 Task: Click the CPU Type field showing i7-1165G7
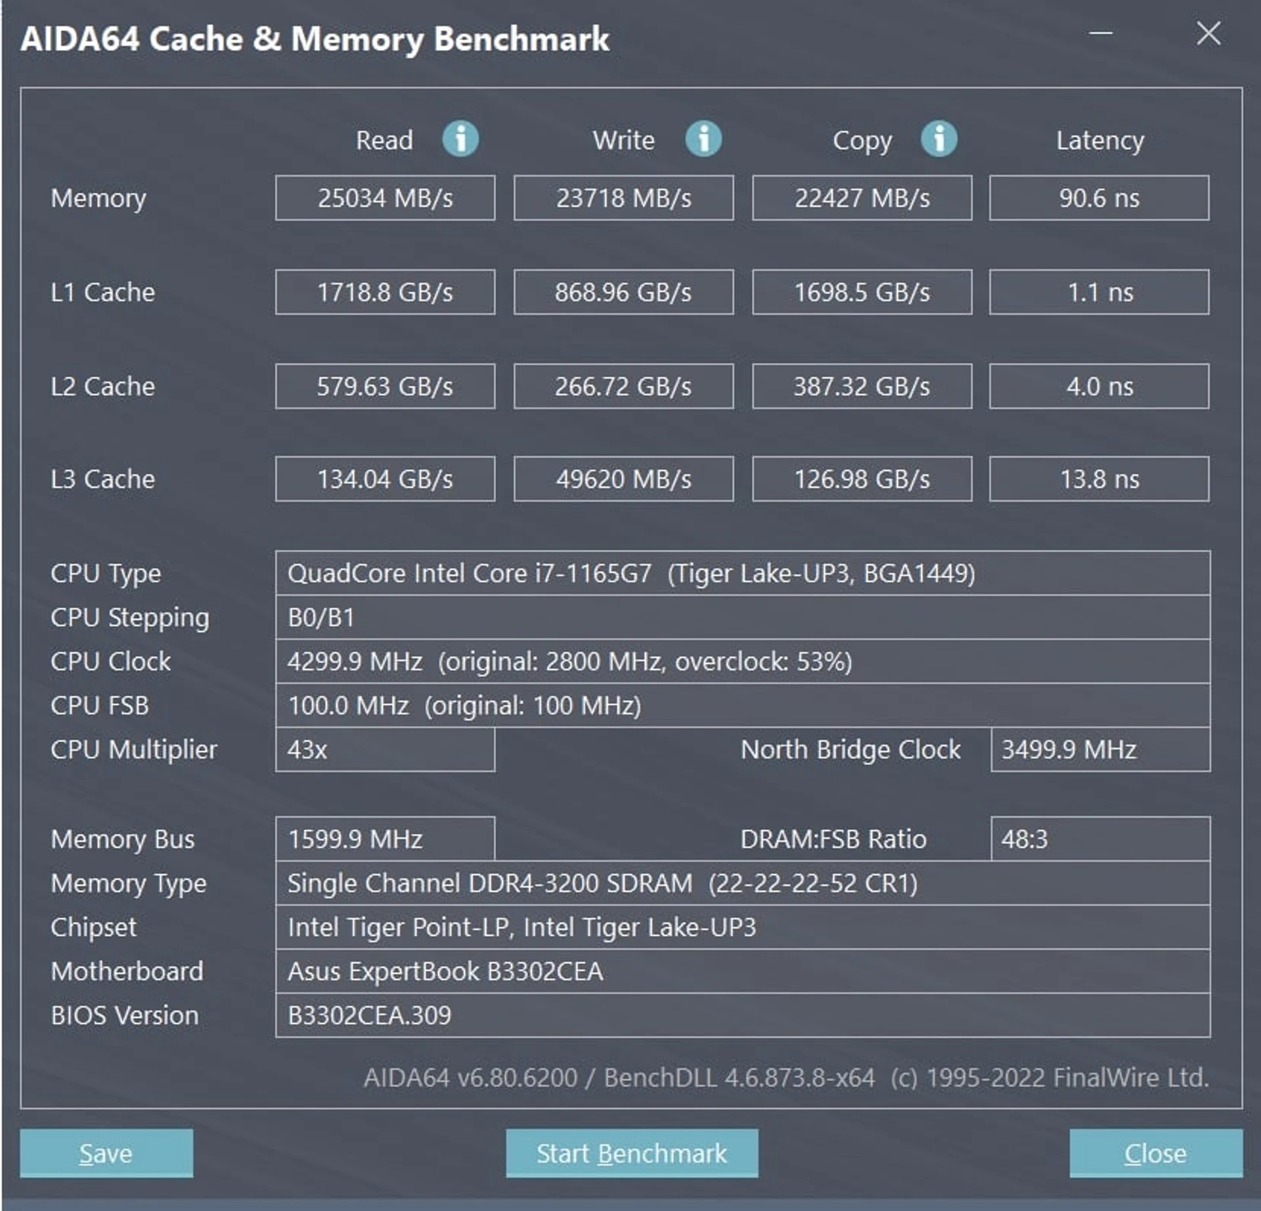[742, 573]
